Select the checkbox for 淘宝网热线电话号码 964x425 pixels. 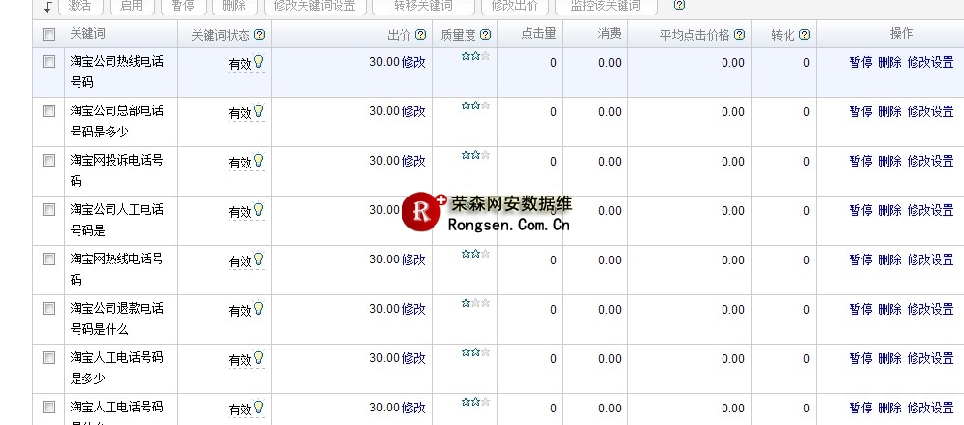point(49,259)
